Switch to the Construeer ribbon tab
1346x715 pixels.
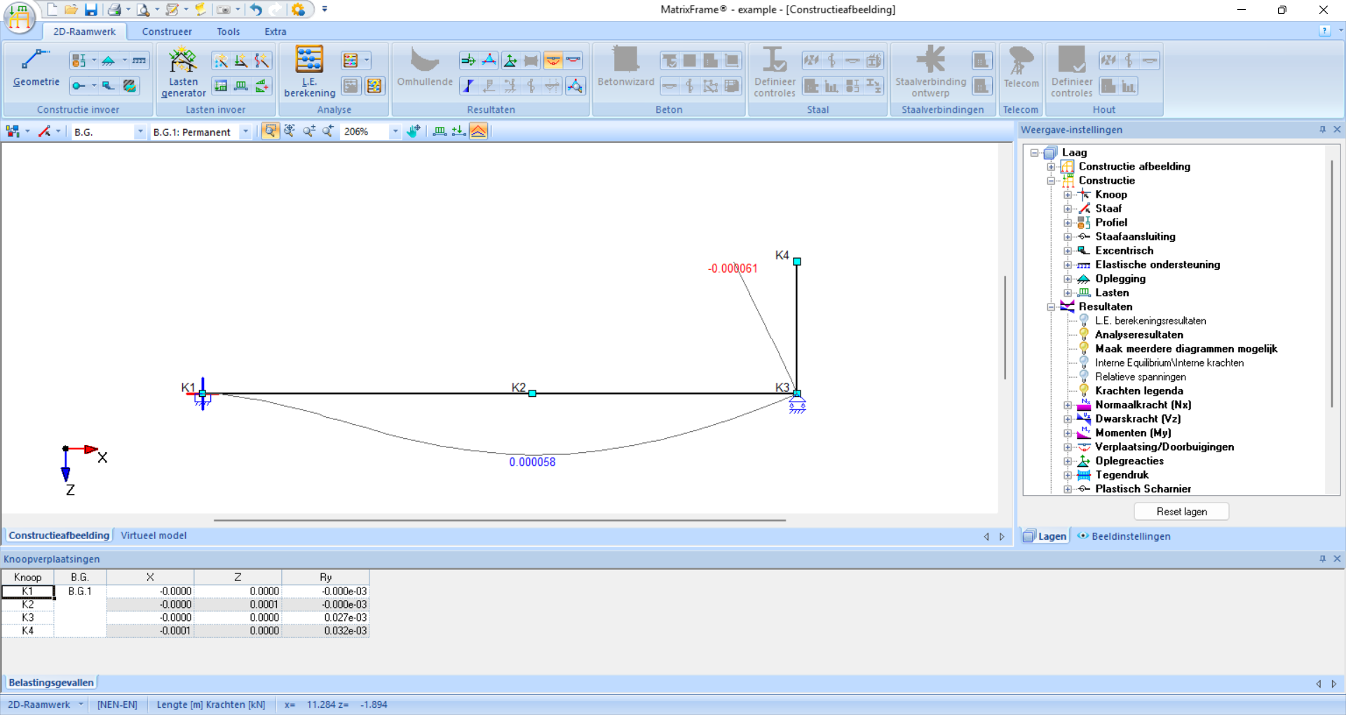coord(166,32)
